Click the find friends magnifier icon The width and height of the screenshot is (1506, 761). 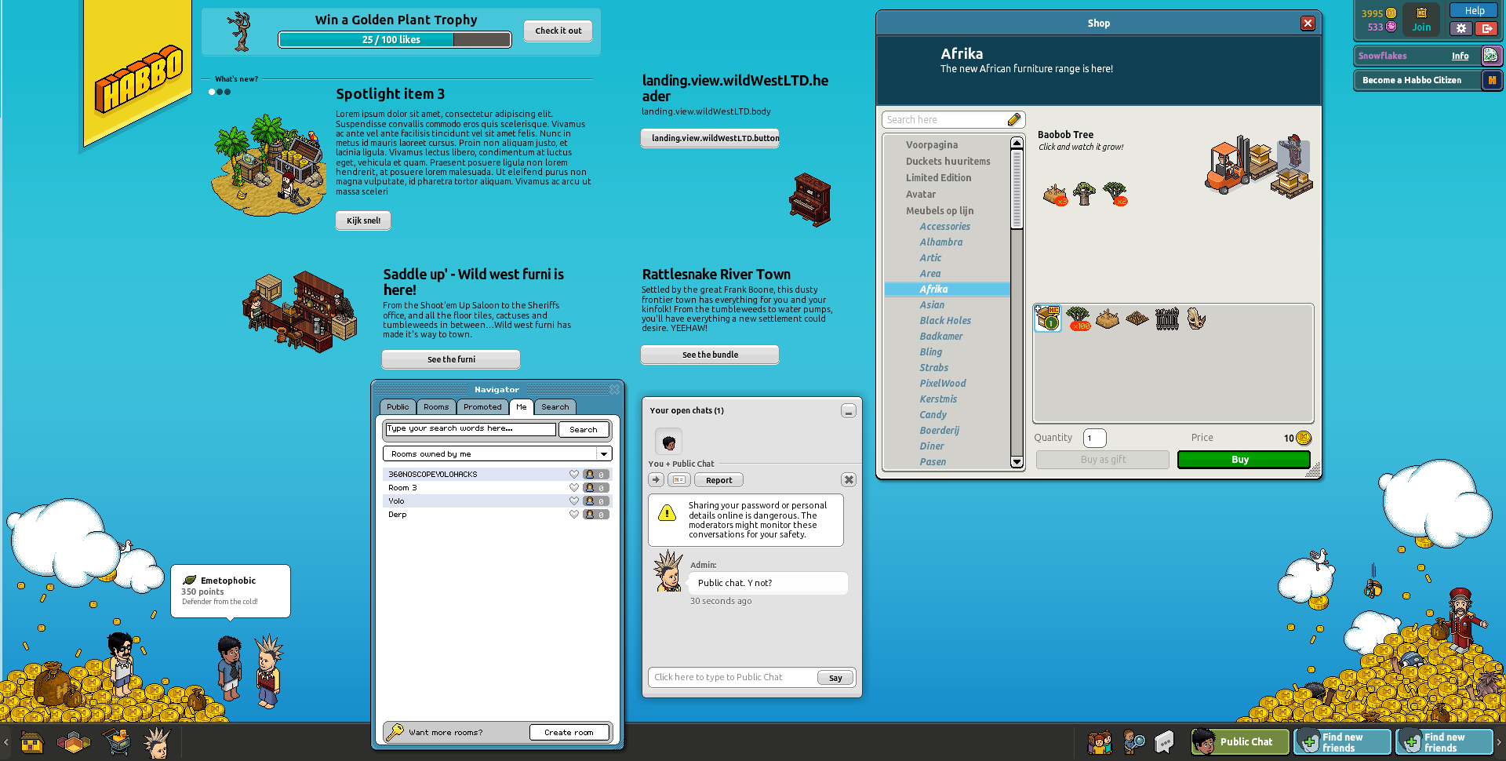tap(1133, 742)
